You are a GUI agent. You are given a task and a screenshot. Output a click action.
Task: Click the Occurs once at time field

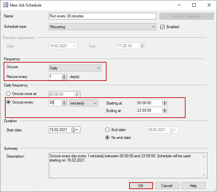pyautogui.click(x=62, y=94)
